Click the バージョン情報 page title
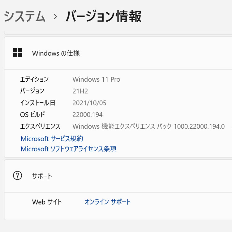232x232 pixels. click(104, 16)
